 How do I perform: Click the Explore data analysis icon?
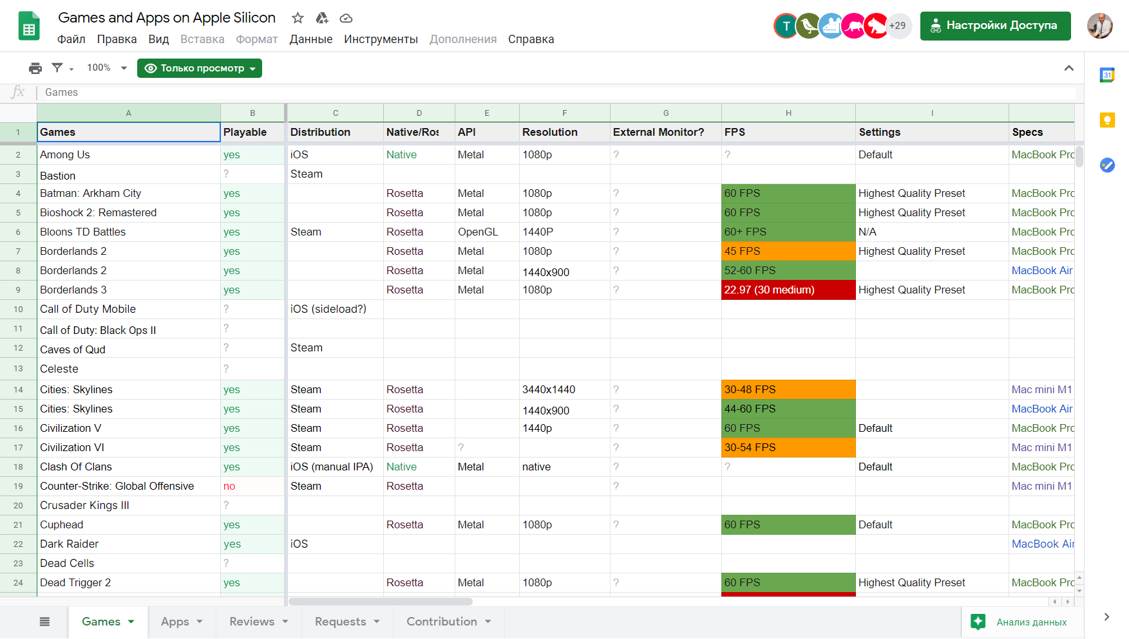click(x=978, y=622)
